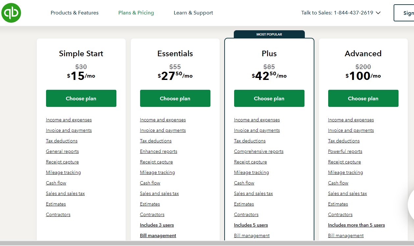Choose the Plus plan
The width and height of the screenshot is (414, 246).
pyautogui.click(x=269, y=98)
